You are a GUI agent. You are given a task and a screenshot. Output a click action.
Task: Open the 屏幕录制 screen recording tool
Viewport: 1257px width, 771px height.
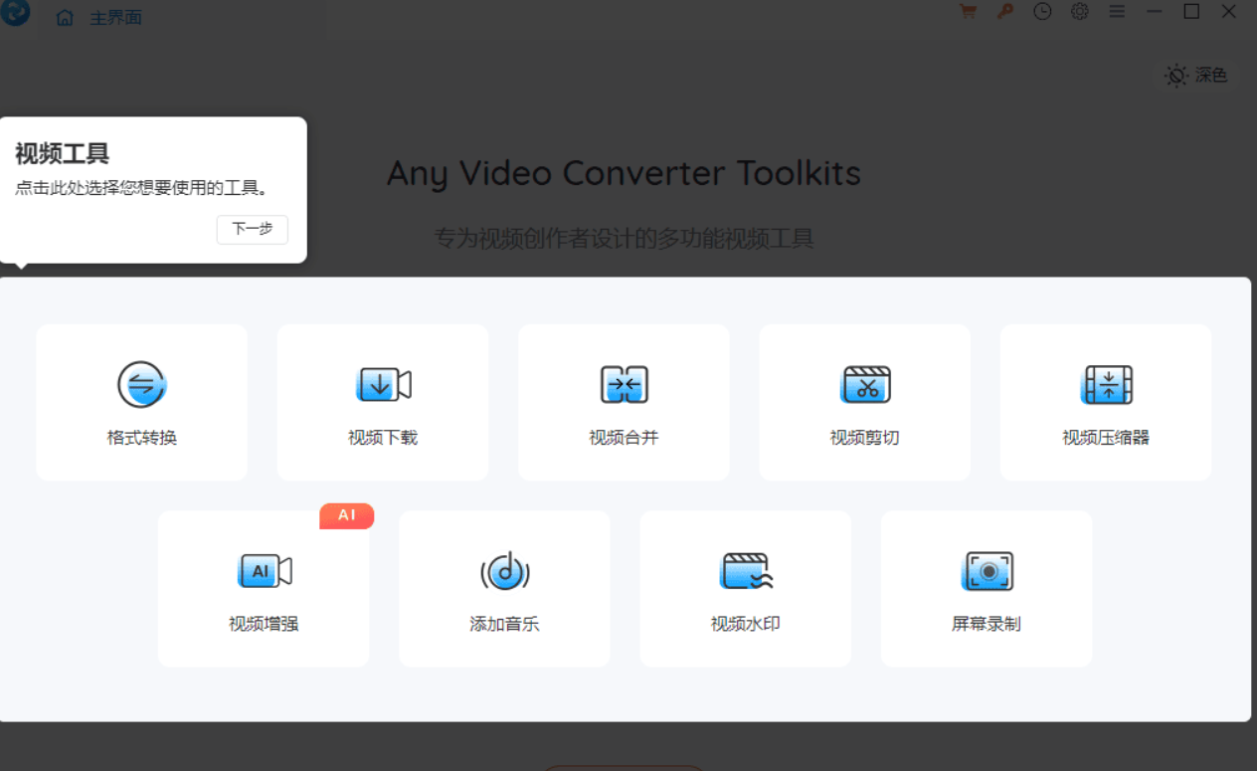coord(987,588)
